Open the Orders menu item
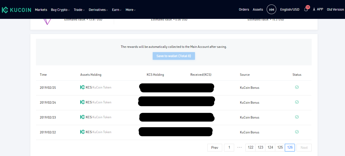The width and height of the screenshot is (345, 156). pos(244,9)
